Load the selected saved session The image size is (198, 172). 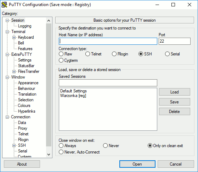pyautogui.click(x=175, y=92)
